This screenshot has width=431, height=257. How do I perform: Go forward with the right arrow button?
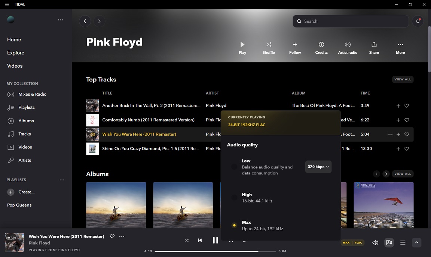tap(99, 21)
